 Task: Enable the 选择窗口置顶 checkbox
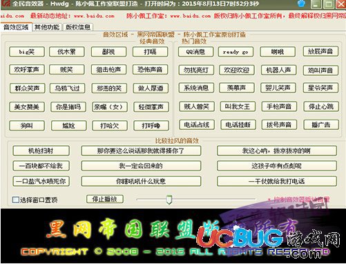(15, 200)
